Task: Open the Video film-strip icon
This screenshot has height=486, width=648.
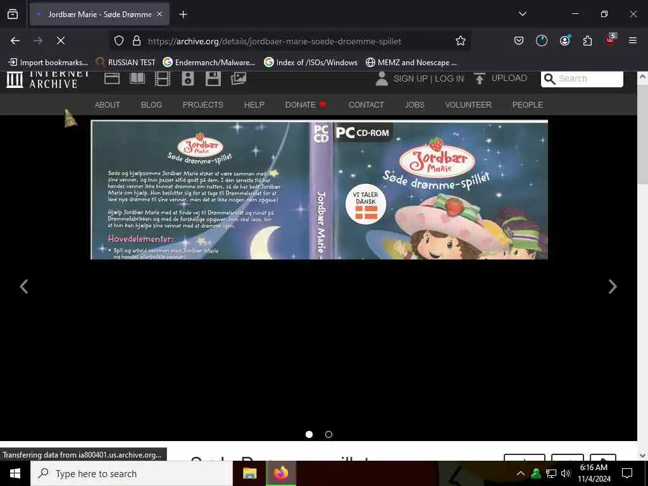Action: (163, 78)
